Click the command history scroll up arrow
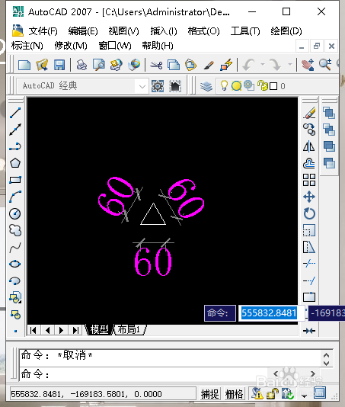This screenshot has height=407, width=345. (326, 355)
